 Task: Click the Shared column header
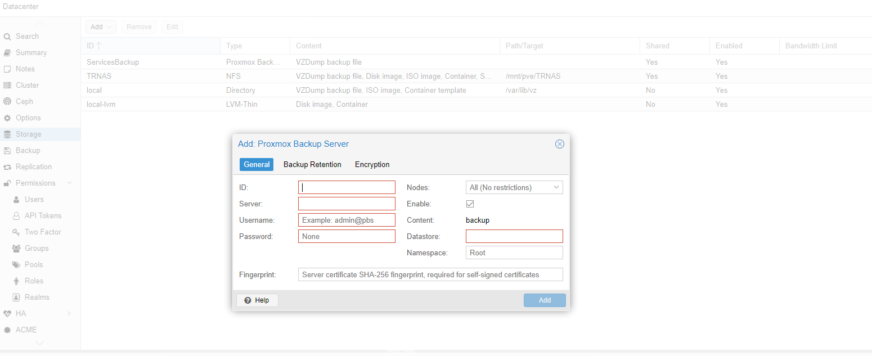pyautogui.click(x=675, y=46)
